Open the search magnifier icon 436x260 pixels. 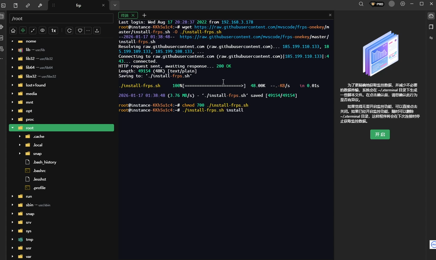[x=361, y=4]
